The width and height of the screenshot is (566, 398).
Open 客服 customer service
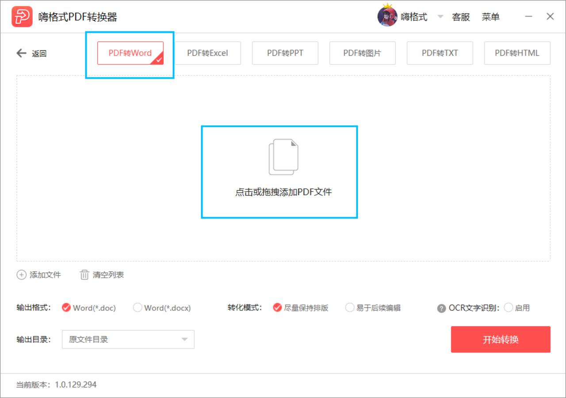click(461, 17)
